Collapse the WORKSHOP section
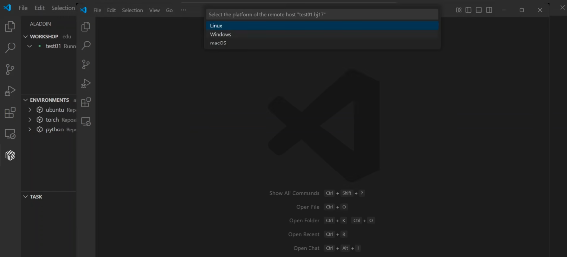Screen dimensions: 567x257 tap(26, 37)
